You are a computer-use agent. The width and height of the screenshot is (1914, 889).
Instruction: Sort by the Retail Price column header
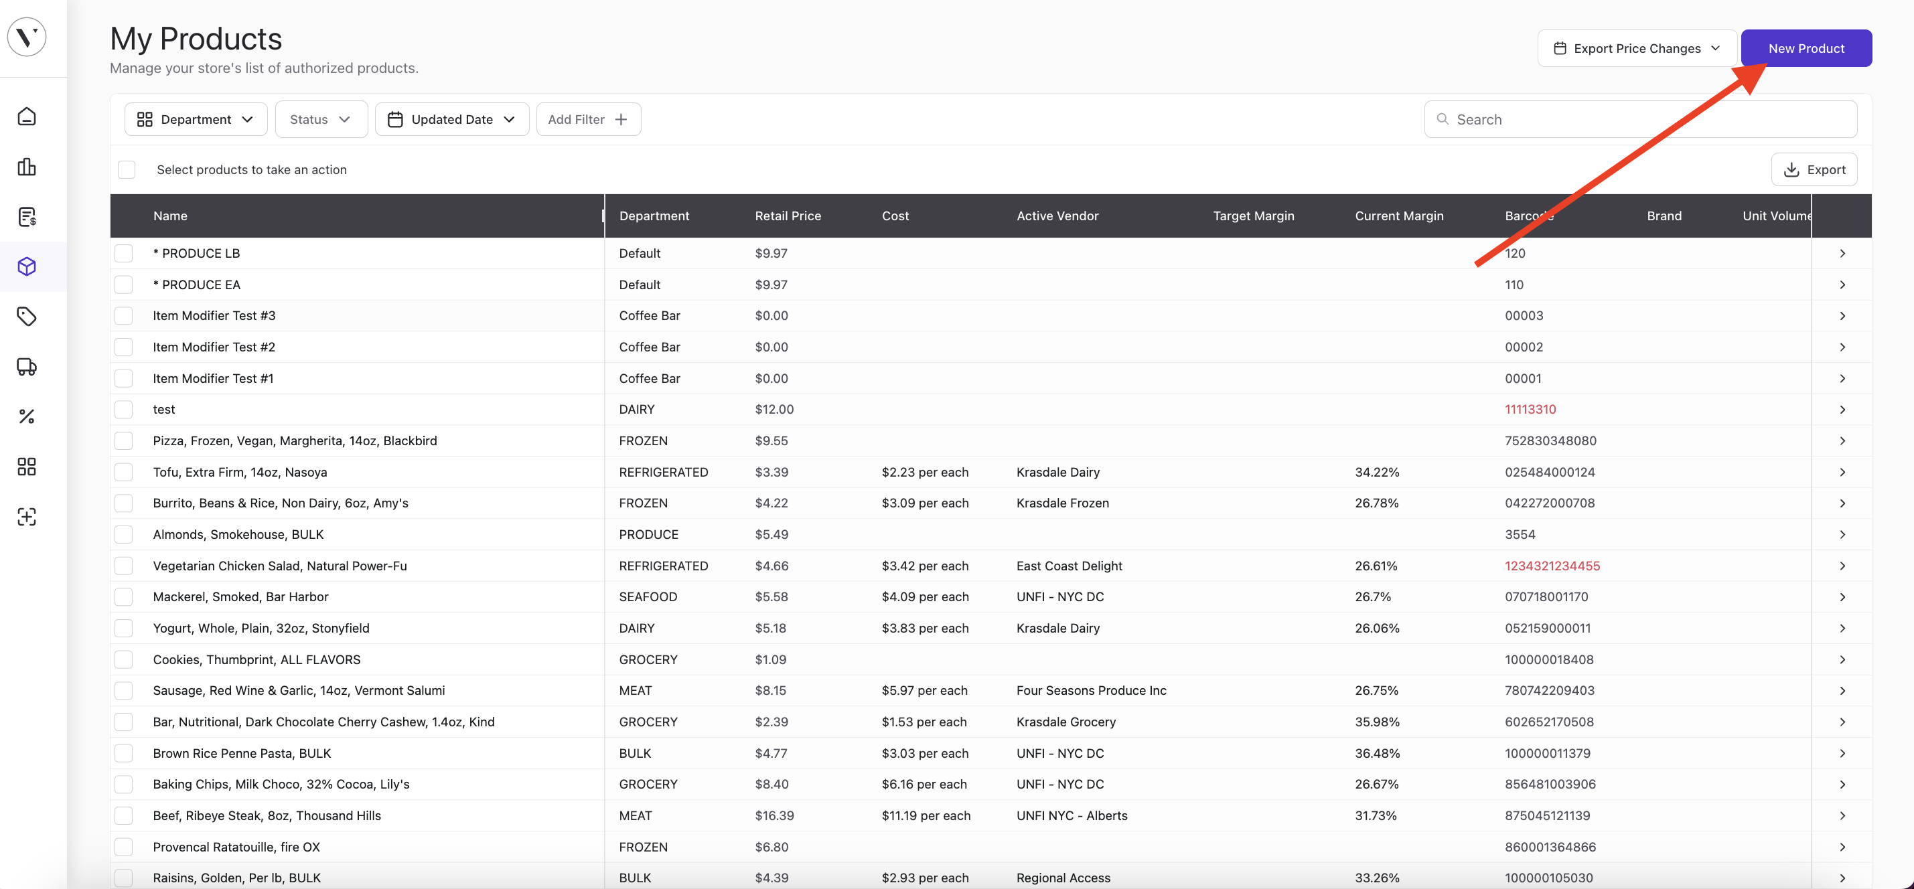pos(788,216)
